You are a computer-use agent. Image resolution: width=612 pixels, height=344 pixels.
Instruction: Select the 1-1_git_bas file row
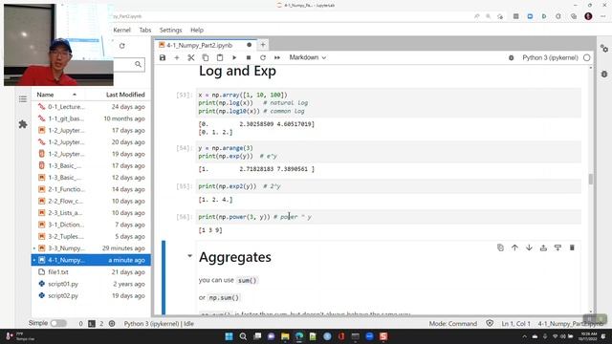(91, 118)
